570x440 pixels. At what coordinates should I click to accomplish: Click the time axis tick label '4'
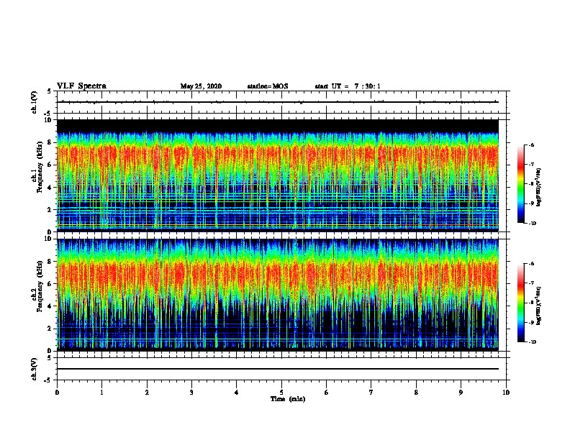236,393
